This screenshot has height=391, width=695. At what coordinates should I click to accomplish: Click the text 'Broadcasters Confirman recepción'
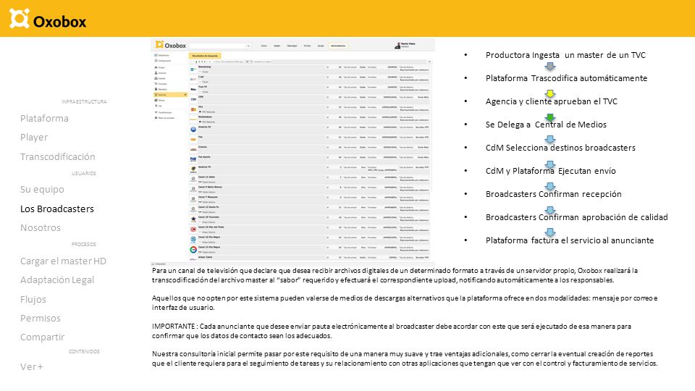click(x=554, y=194)
